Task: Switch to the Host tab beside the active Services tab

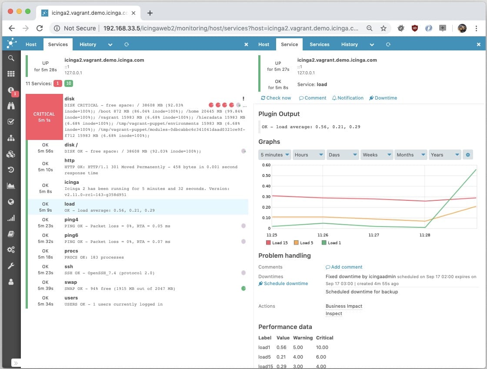Action: pyautogui.click(x=31, y=44)
